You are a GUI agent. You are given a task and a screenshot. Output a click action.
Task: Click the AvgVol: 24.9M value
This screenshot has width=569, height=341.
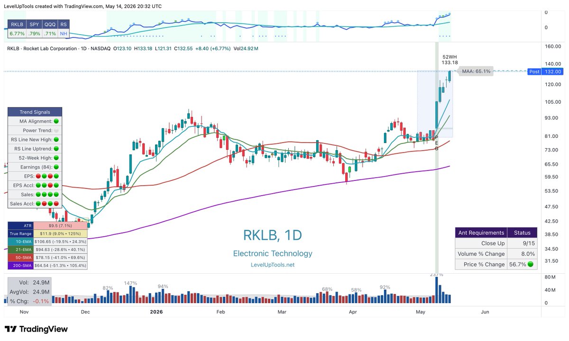point(41,292)
